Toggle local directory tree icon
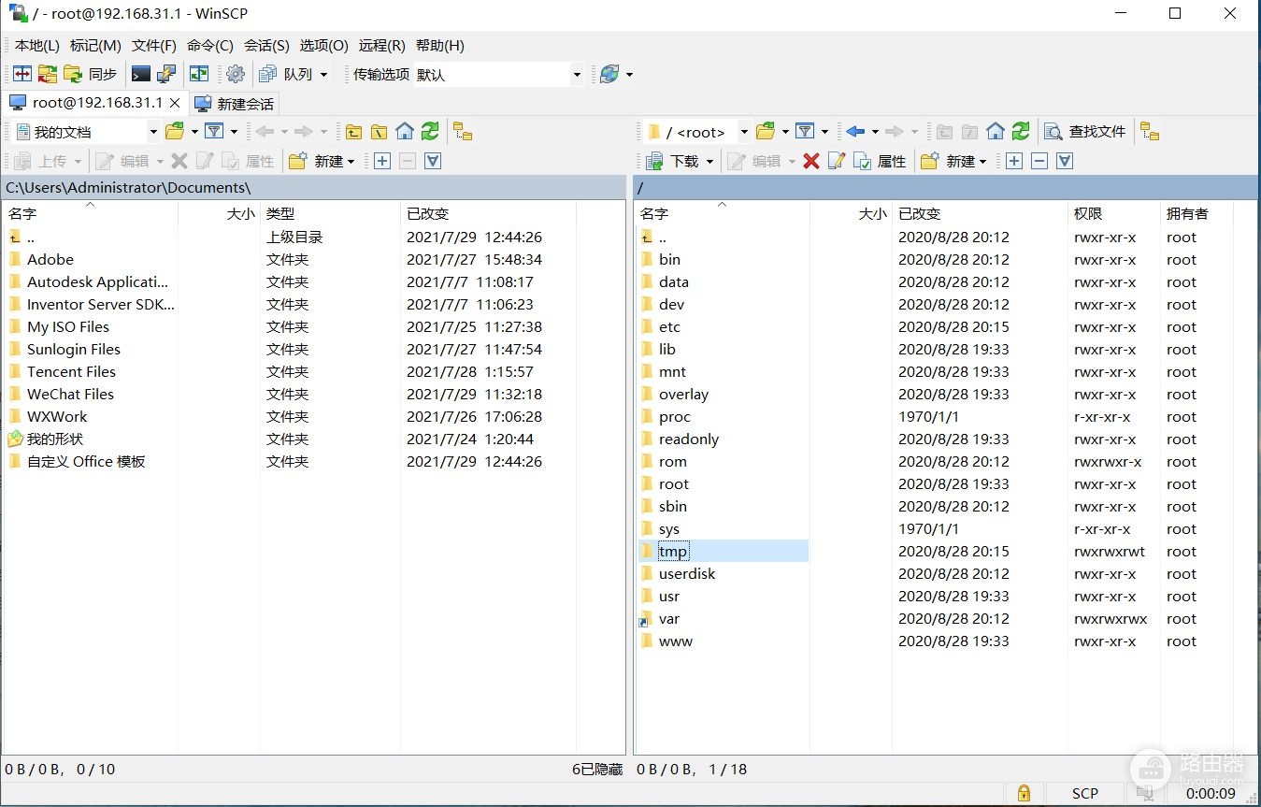 [x=462, y=131]
